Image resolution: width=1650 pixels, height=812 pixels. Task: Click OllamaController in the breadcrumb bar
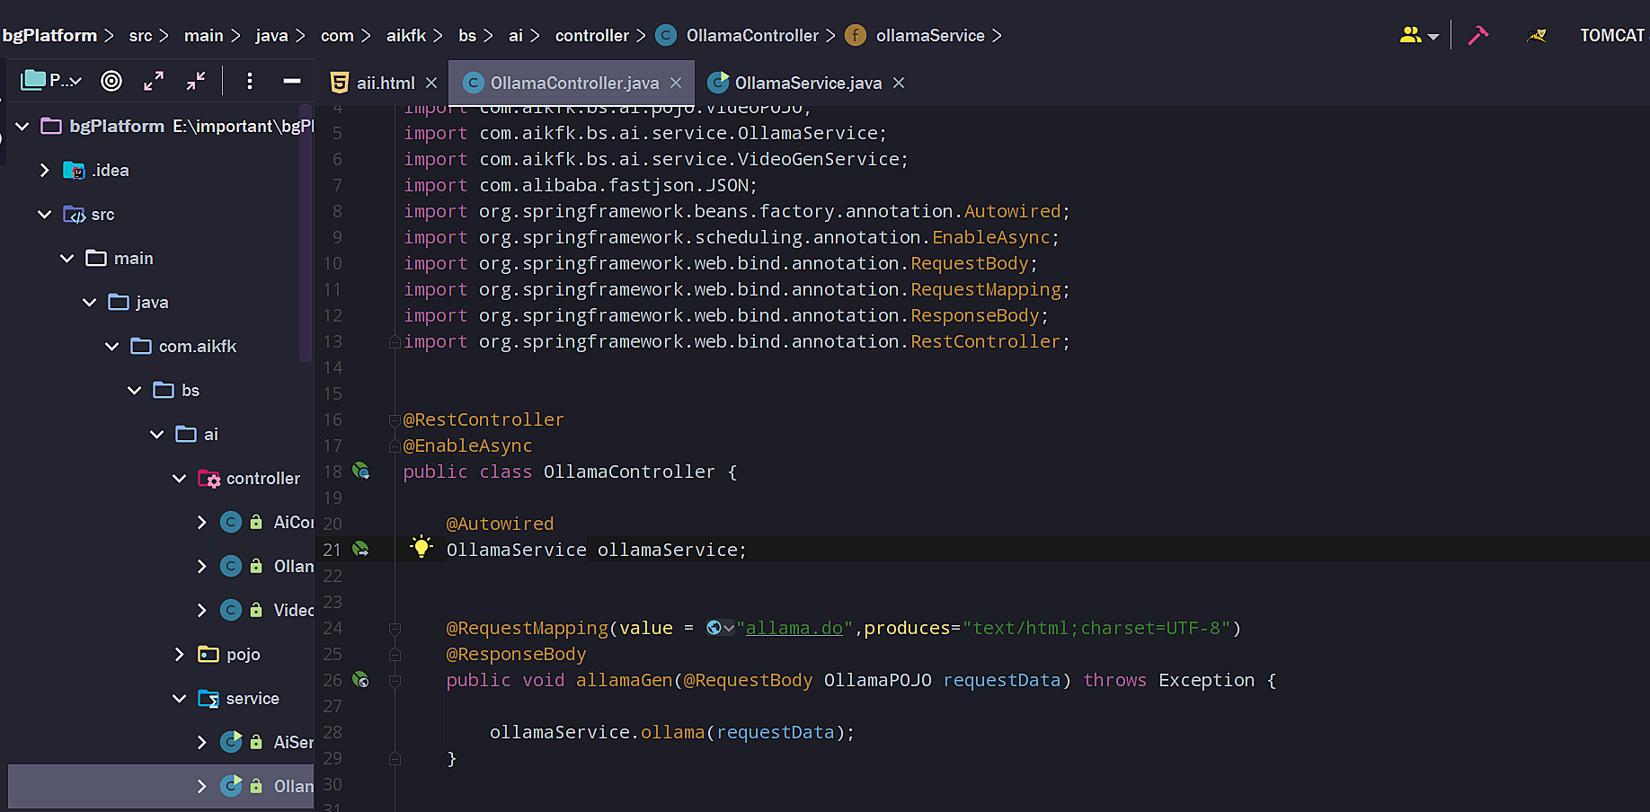[x=751, y=35]
